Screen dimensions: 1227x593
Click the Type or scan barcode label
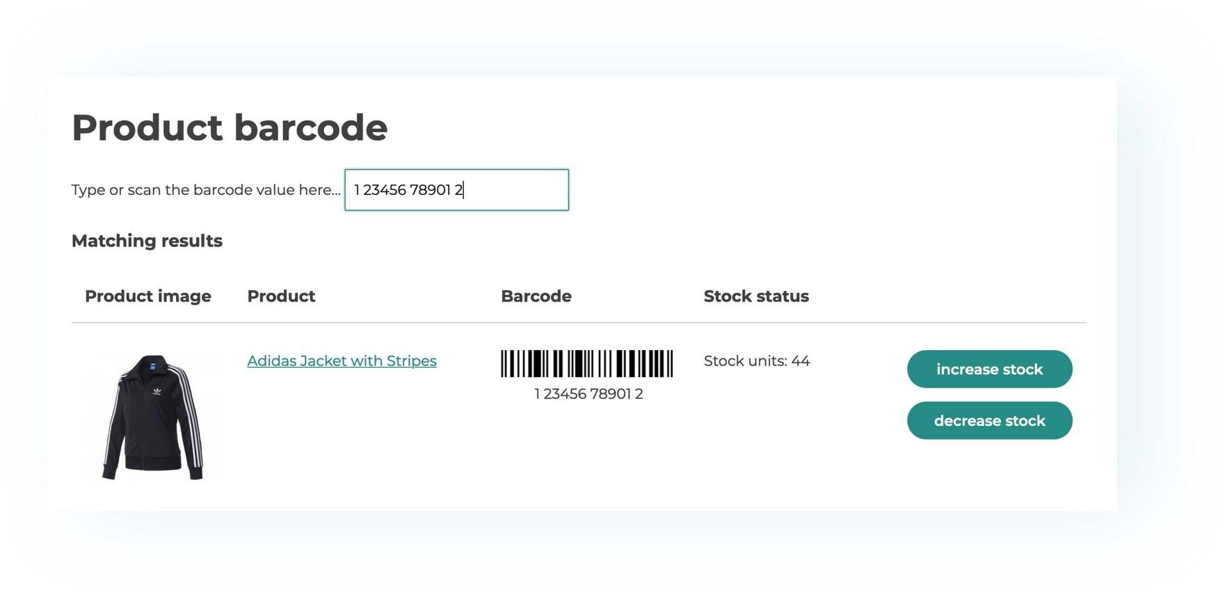(x=206, y=190)
